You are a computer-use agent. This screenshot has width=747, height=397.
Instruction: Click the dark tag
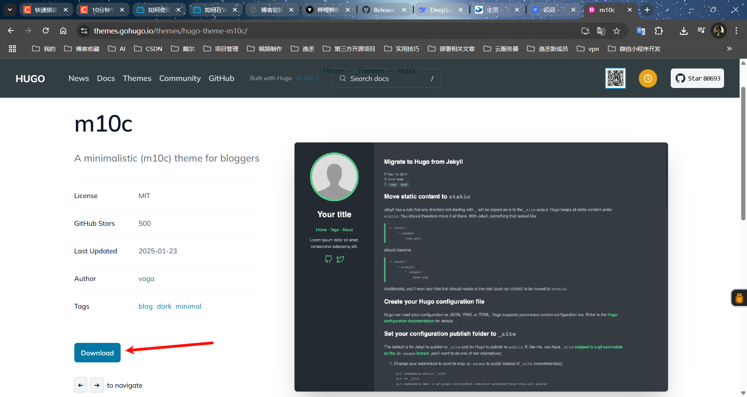(x=164, y=306)
